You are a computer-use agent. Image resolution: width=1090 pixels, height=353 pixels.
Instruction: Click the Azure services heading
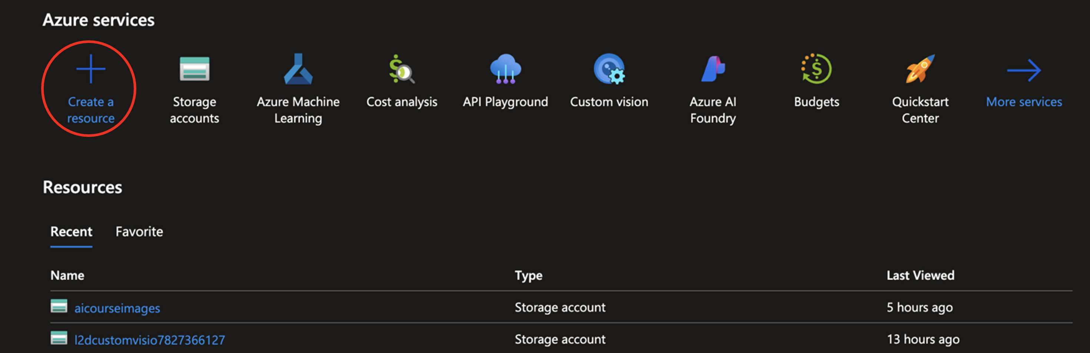(x=99, y=20)
